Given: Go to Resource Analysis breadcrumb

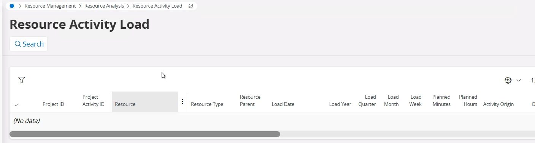Looking at the screenshot, I should click(x=104, y=6).
